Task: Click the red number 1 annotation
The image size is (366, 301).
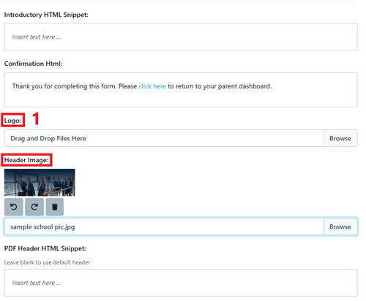Action: click(x=36, y=119)
